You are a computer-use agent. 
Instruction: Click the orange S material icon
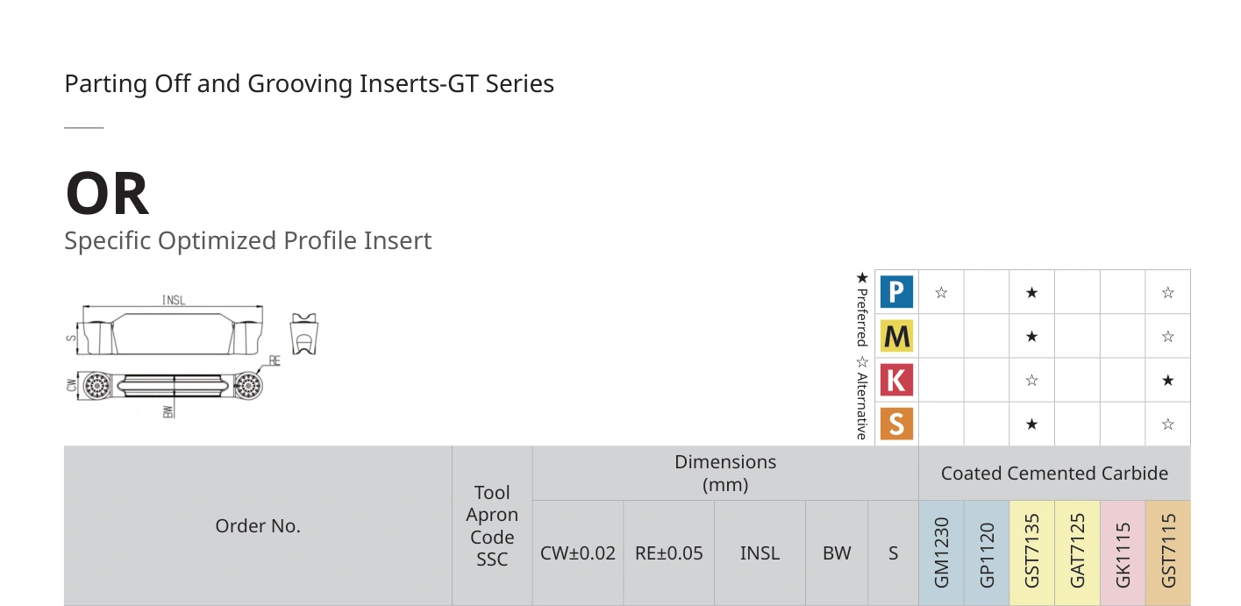[896, 424]
